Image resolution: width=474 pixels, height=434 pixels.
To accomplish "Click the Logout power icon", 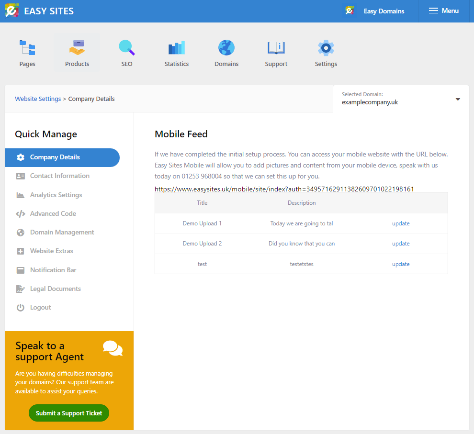I will (x=21, y=308).
